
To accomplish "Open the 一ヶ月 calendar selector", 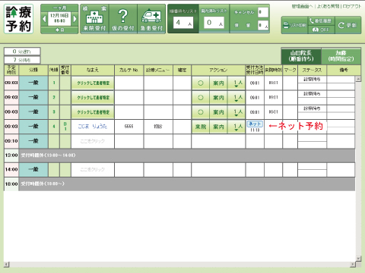I will (x=59, y=8).
